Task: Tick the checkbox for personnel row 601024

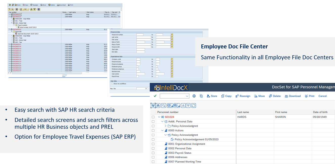Action: (153, 117)
